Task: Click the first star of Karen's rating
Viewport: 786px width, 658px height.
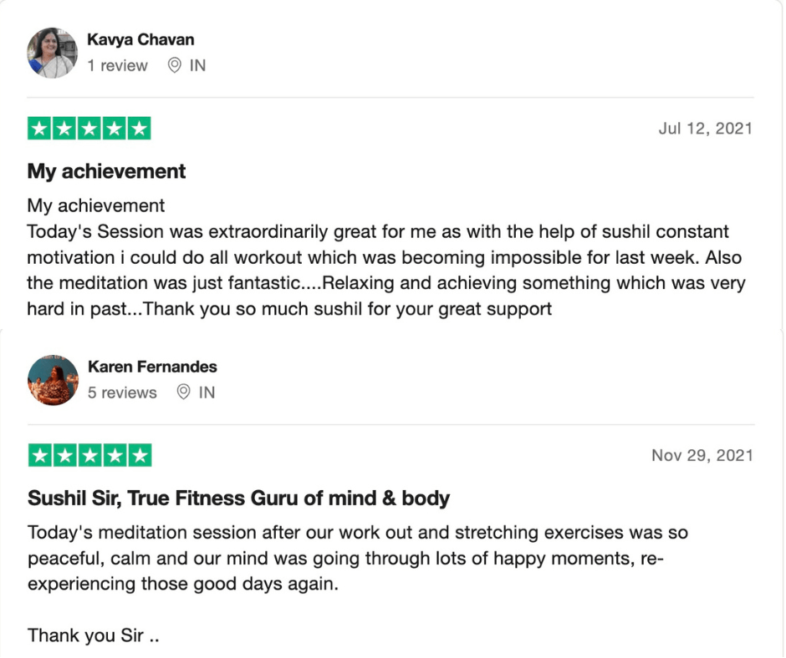Action: pyautogui.click(x=39, y=455)
